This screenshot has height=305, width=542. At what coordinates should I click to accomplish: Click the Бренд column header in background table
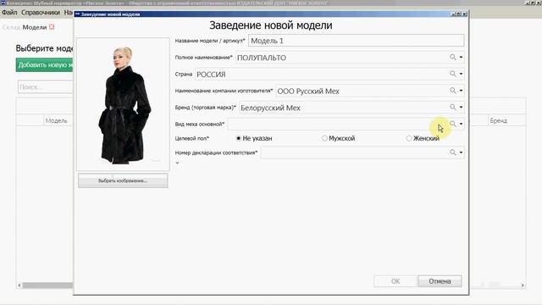pyautogui.click(x=498, y=120)
